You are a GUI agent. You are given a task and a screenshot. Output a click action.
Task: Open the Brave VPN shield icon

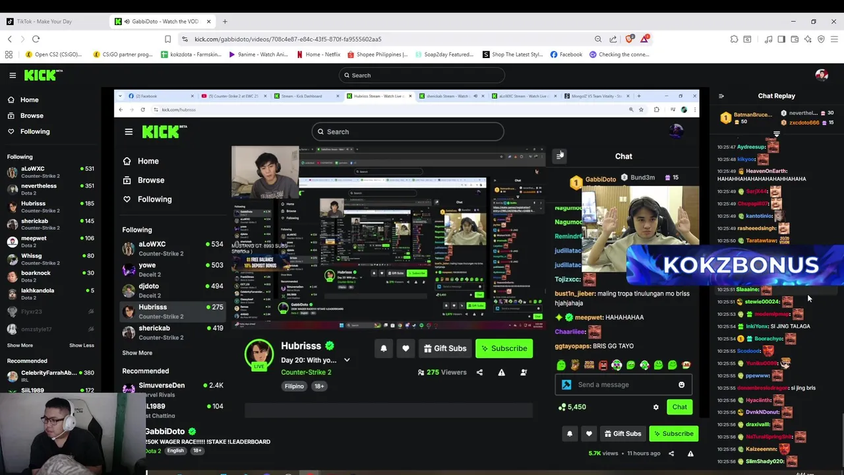click(821, 39)
